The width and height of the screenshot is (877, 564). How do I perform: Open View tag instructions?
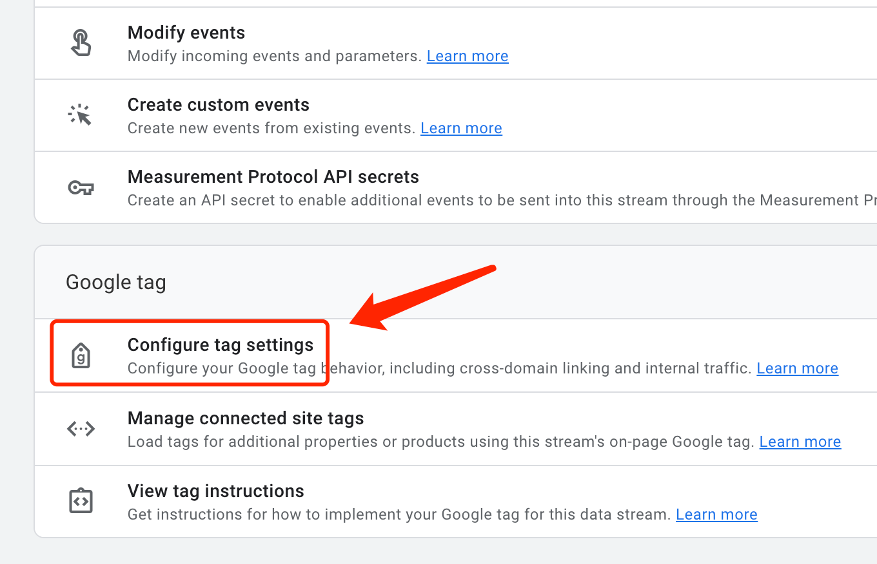point(216,491)
